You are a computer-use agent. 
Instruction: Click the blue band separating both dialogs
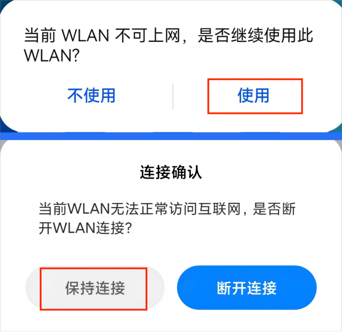click(x=171, y=136)
